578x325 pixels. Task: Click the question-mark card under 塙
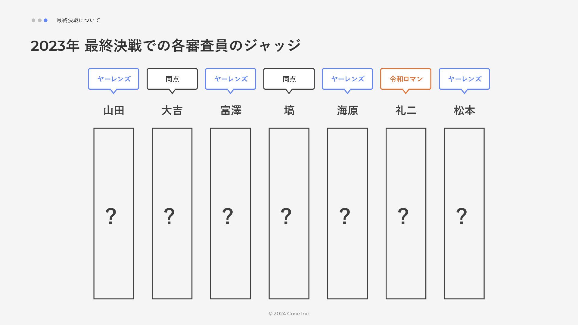[x=289, y=214]
